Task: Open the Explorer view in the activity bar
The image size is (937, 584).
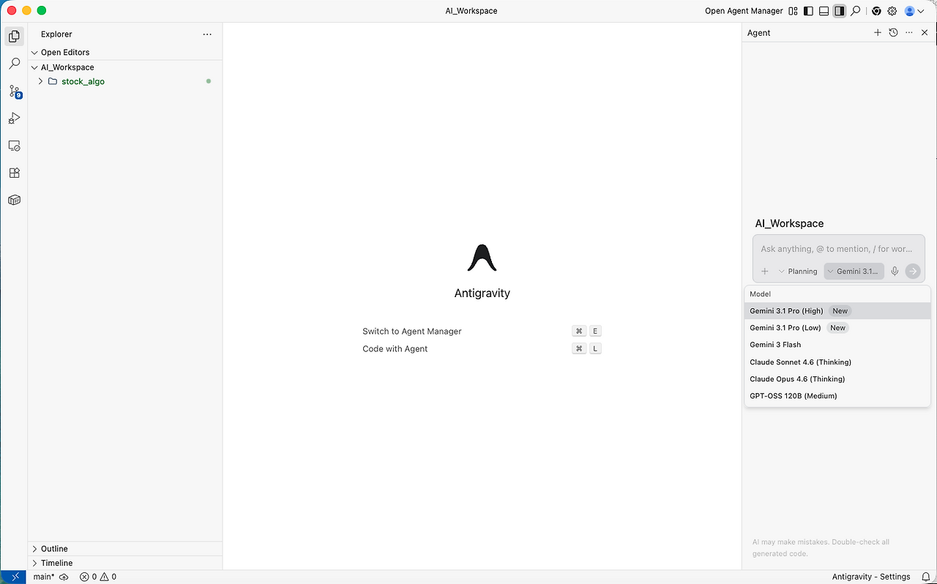Action: (14, 36)
